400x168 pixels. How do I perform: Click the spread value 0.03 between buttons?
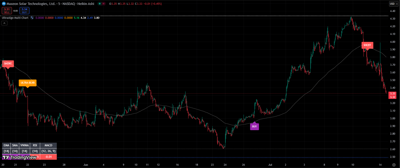(x=15, y=11)
